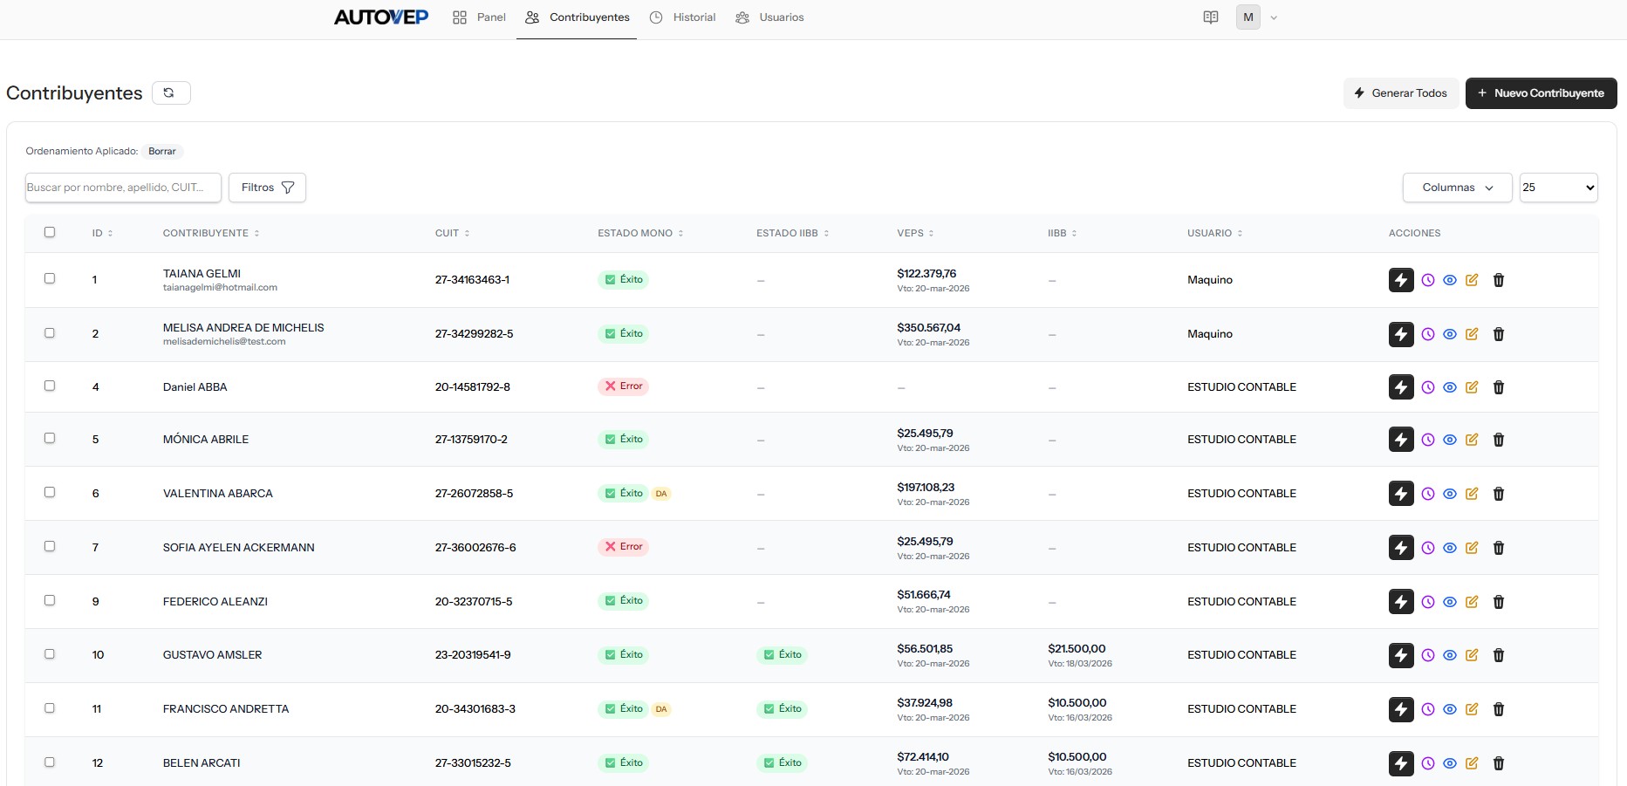Image resolution: width=1627 pixels, height=786 pixels.
Task: Delete VALENTINA ABARCA using trash icon
Action: (1498, 494)
